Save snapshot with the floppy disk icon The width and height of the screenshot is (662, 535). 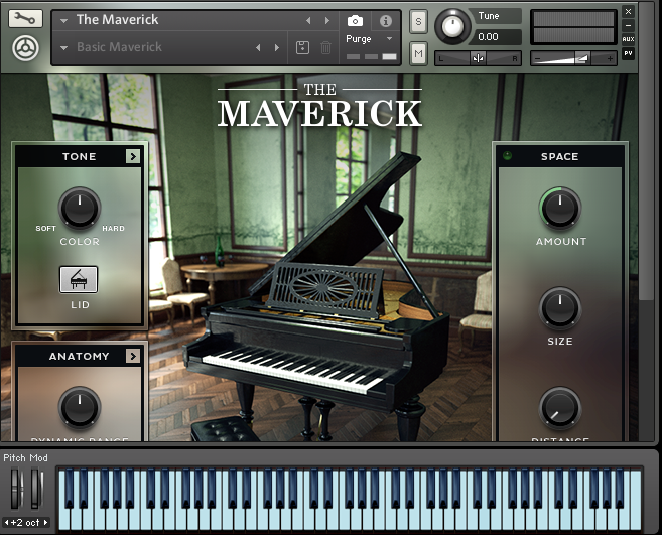[x=302, y=48]
